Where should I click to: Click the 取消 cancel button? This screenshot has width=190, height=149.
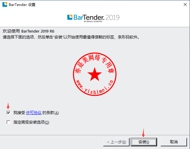tap(174, 142)
